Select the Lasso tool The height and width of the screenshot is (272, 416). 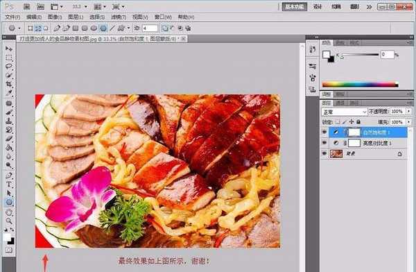coord(9,67)
